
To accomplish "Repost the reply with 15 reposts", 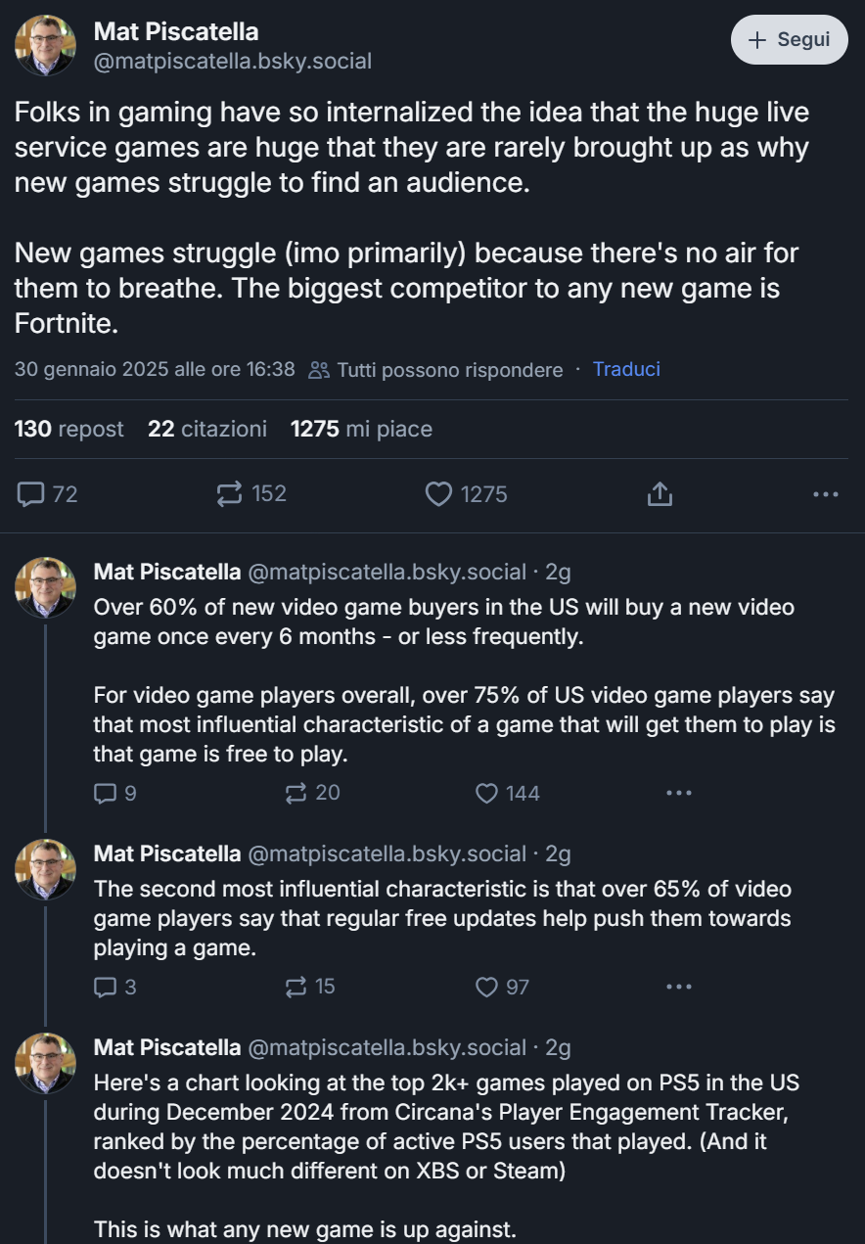I will pyautogui.click(x=296, y=987).
